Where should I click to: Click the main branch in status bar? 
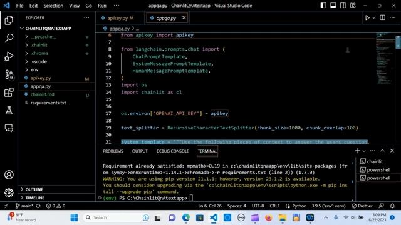coord(24,206)
